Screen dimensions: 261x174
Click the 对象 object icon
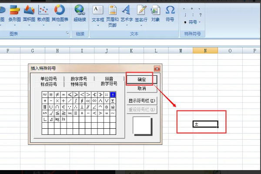155,10
